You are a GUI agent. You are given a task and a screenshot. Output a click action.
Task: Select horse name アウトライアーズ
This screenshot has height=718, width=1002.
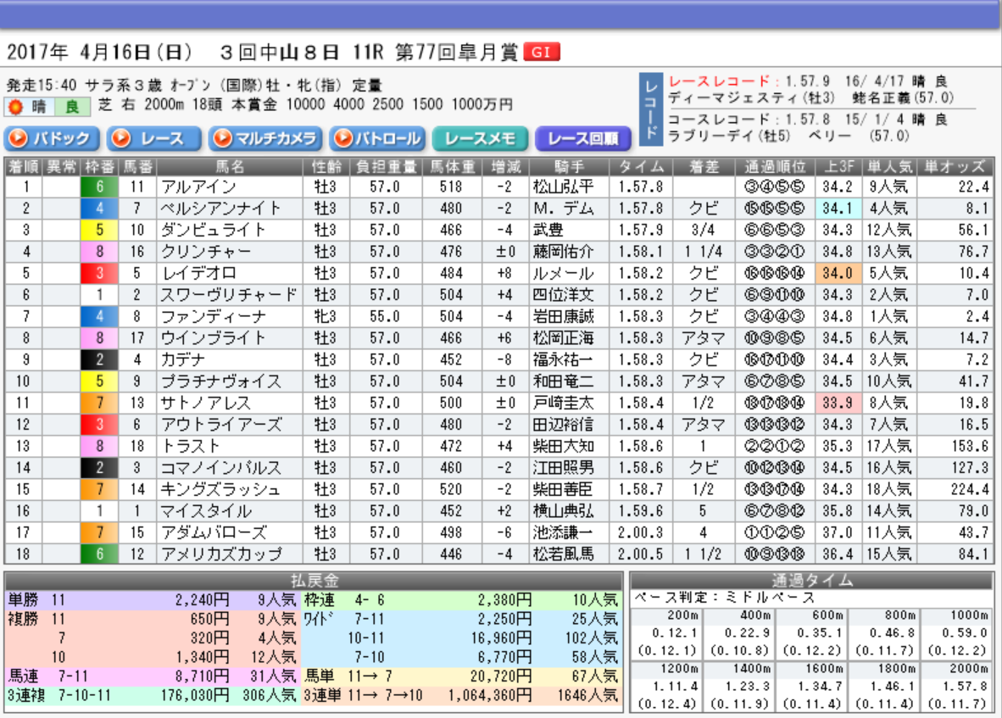tap(220, 425)
